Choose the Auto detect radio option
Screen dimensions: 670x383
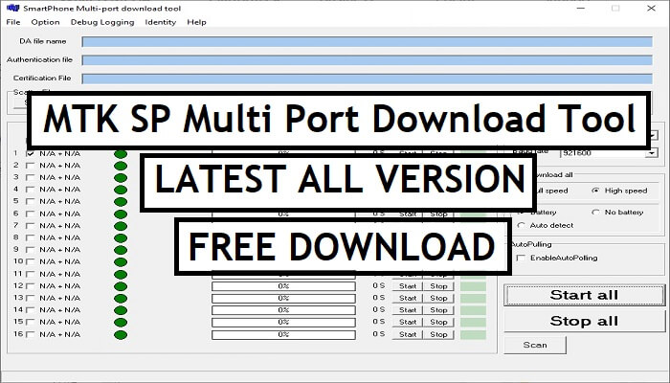[x=521, y=225]
